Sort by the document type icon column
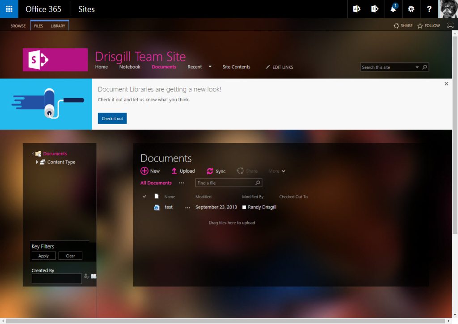 [x=157, y=196]
